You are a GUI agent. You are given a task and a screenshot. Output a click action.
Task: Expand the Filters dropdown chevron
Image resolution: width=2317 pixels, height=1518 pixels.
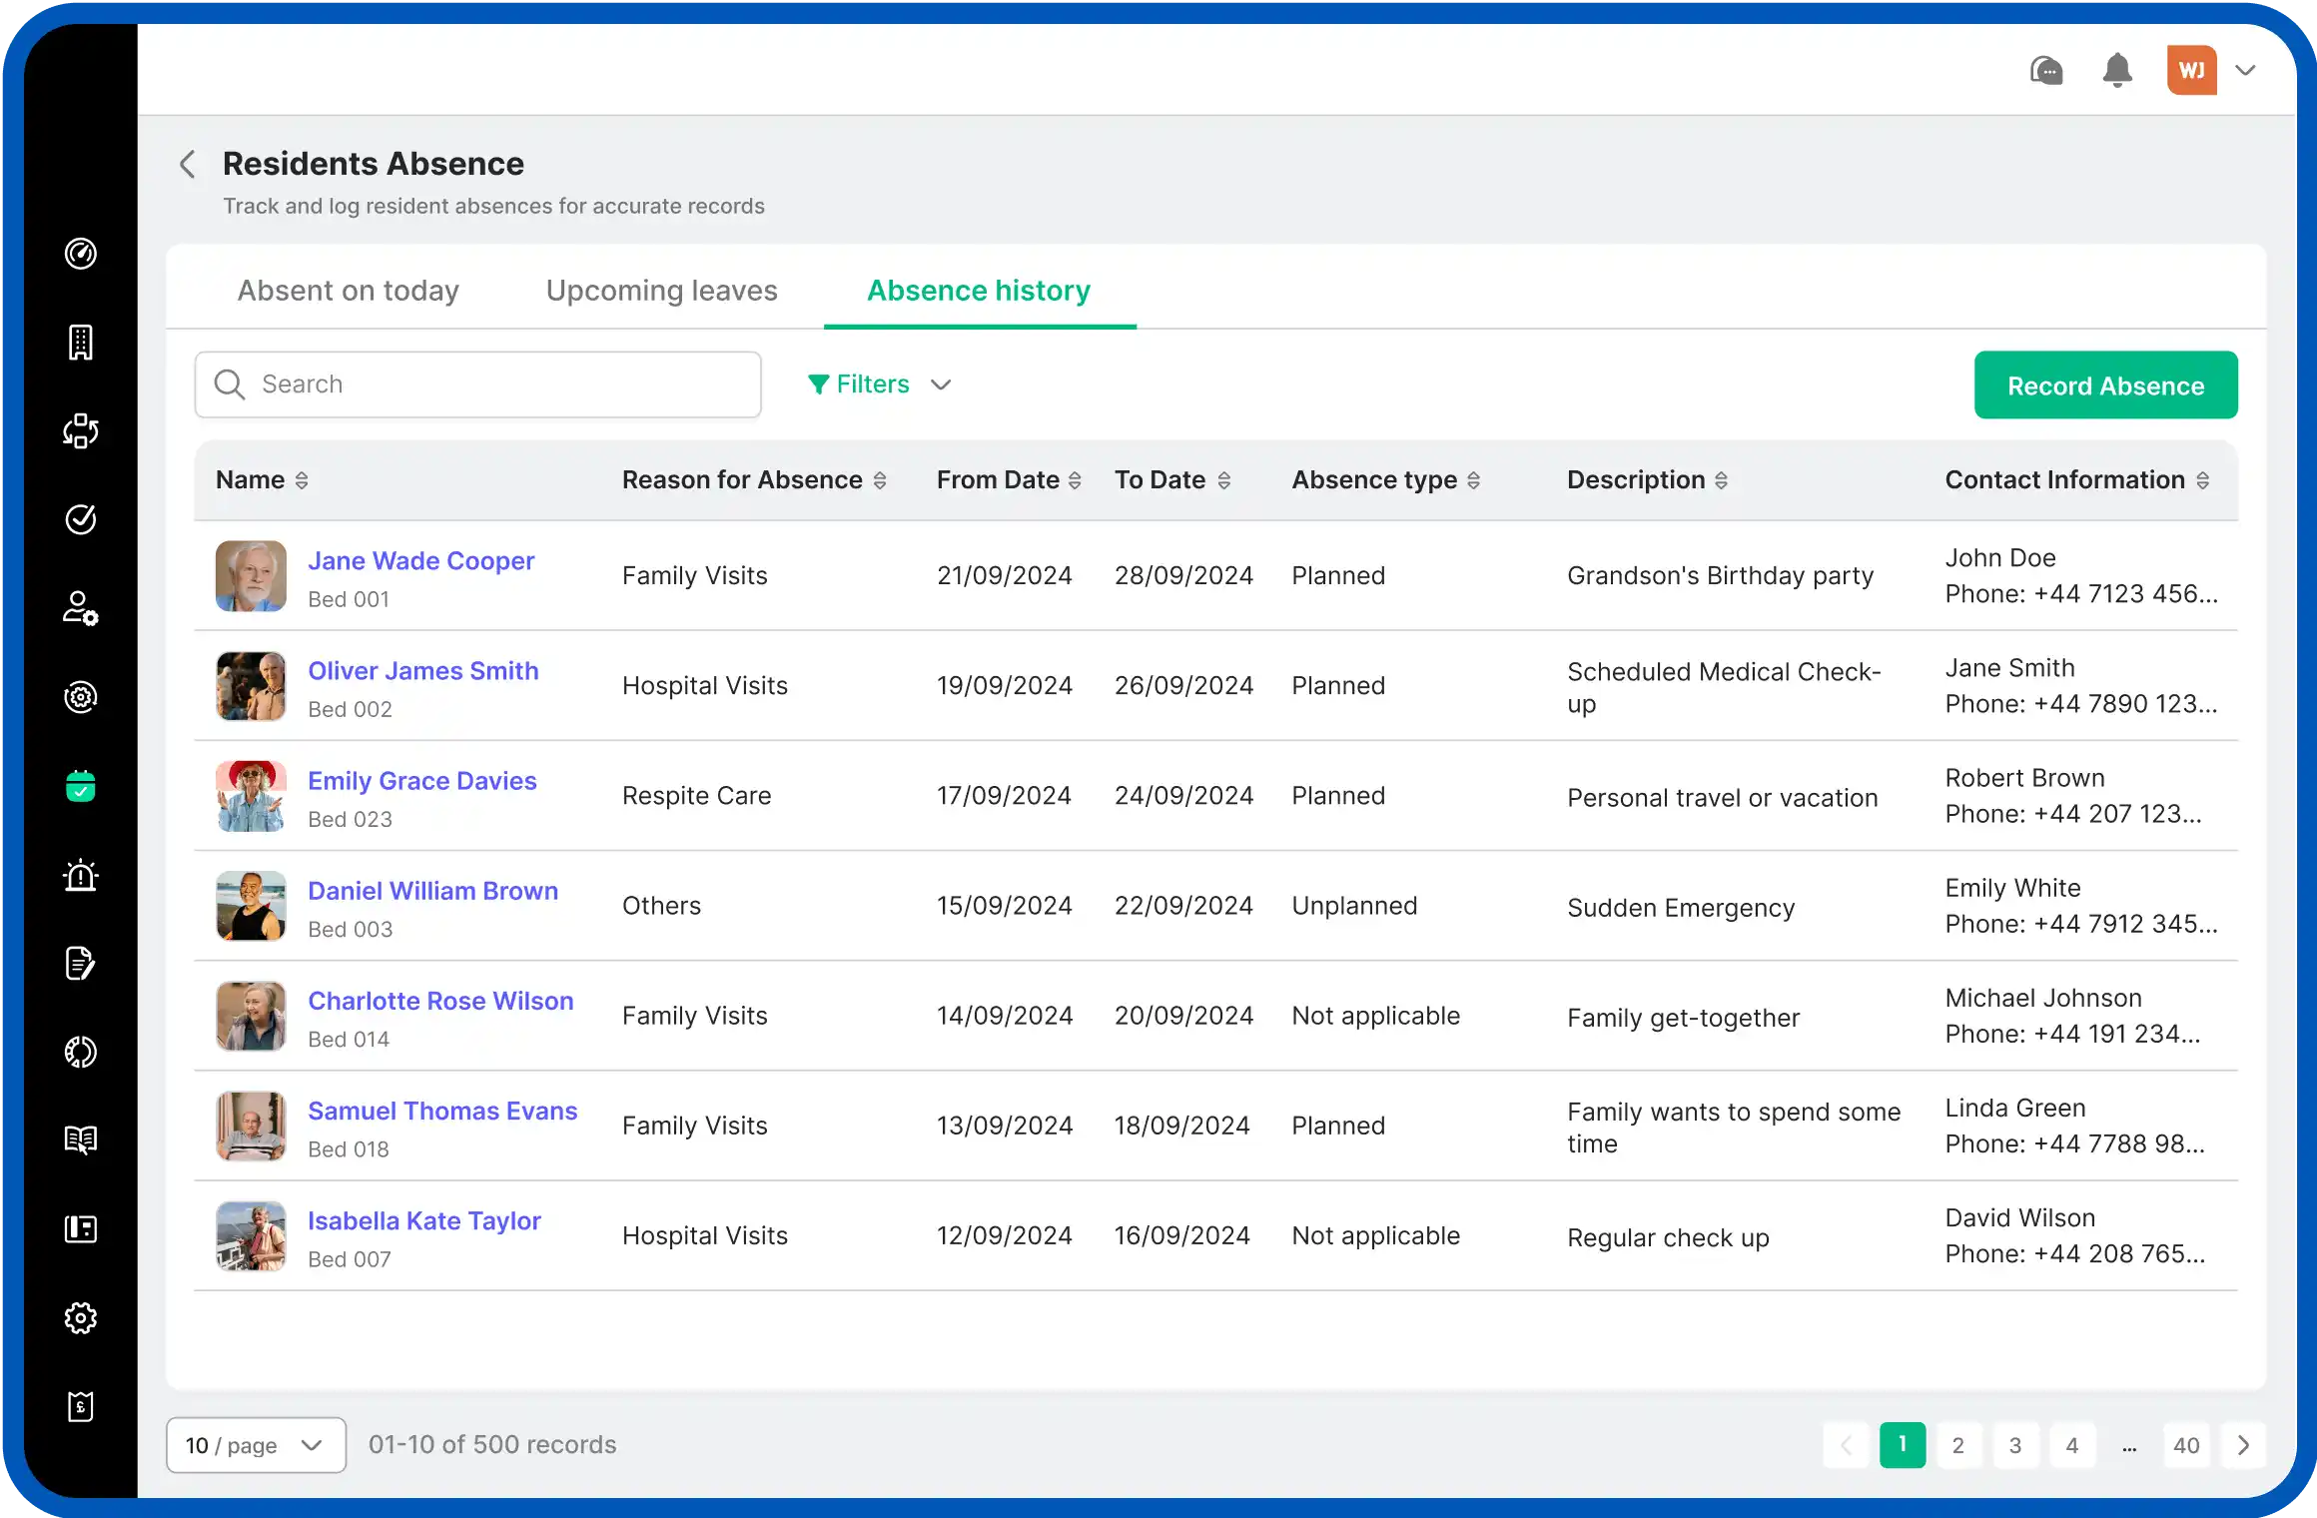pyautogui.click(x=941, y=384)
